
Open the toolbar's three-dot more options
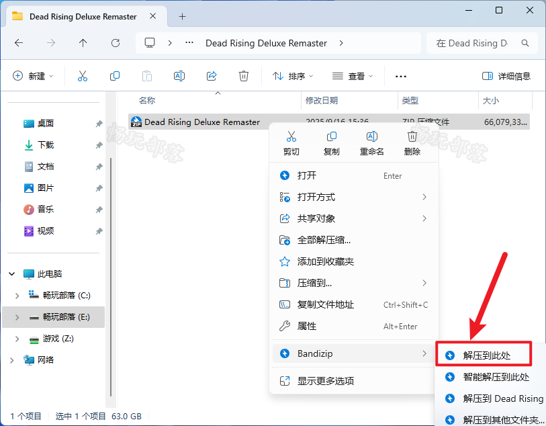[401, 77]
